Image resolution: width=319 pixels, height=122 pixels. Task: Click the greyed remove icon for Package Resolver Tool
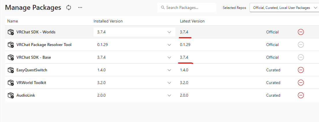(x=301, y=45)
